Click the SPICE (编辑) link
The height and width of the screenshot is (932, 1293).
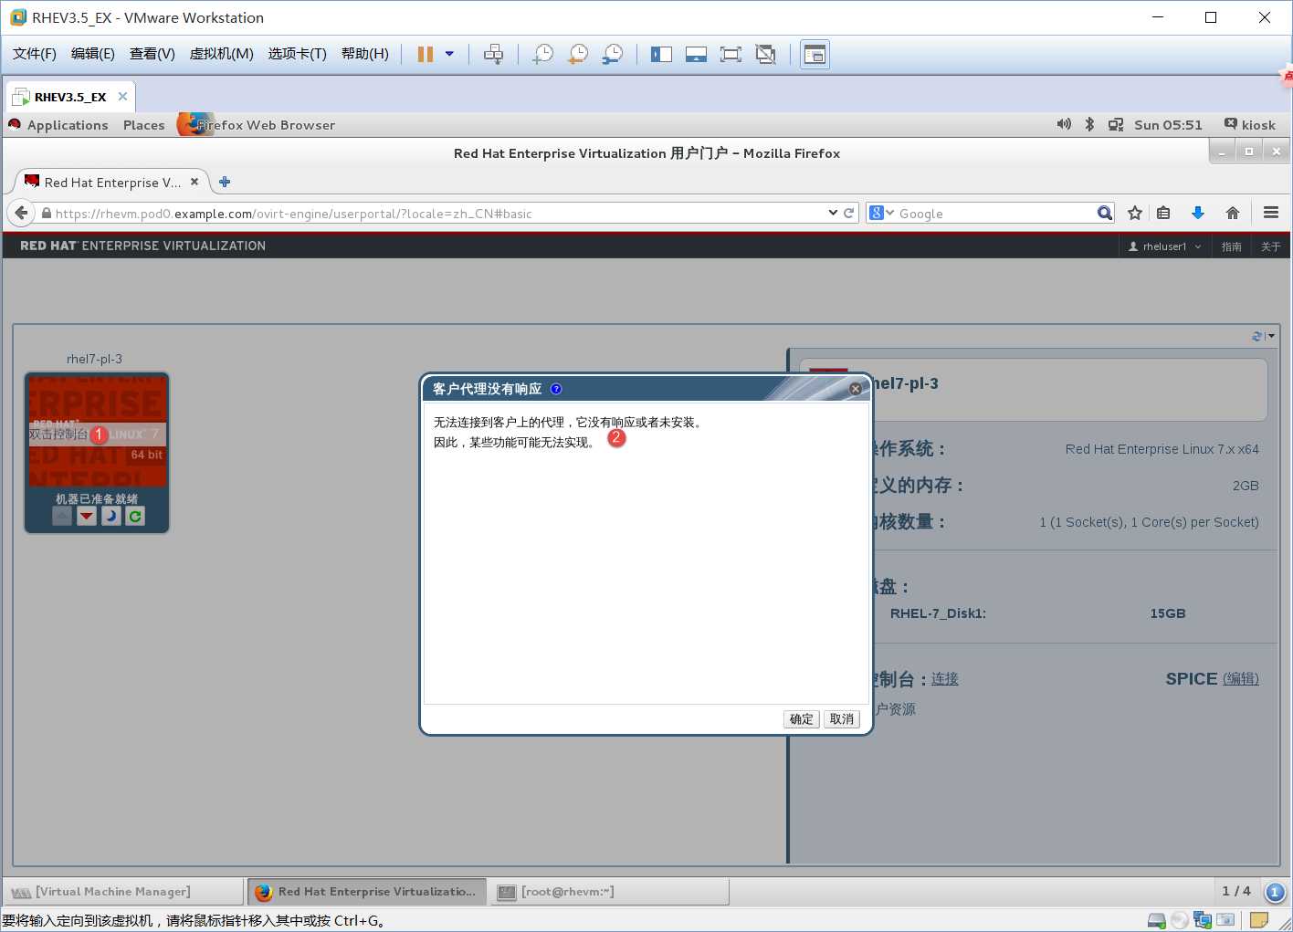point(1241,679)
